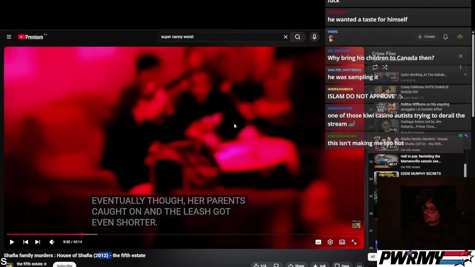Go to YouTube Premium home logo
This screenshot has height=267, width=475.
[x=30, y=37]
